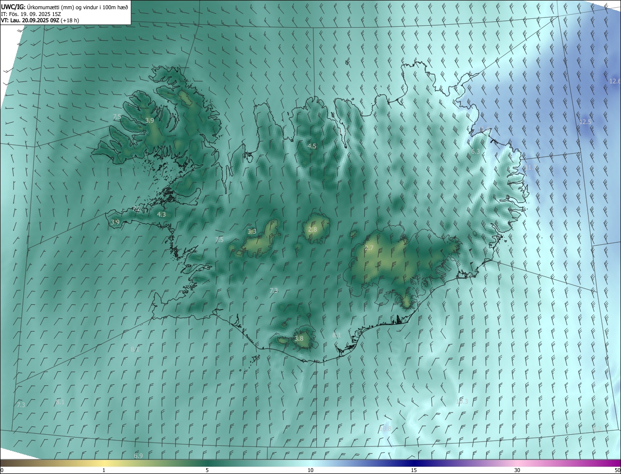Click the colorbar tick label 50
Image resolution: width=621 pixels, height=474 pixels.
(617, 470)
